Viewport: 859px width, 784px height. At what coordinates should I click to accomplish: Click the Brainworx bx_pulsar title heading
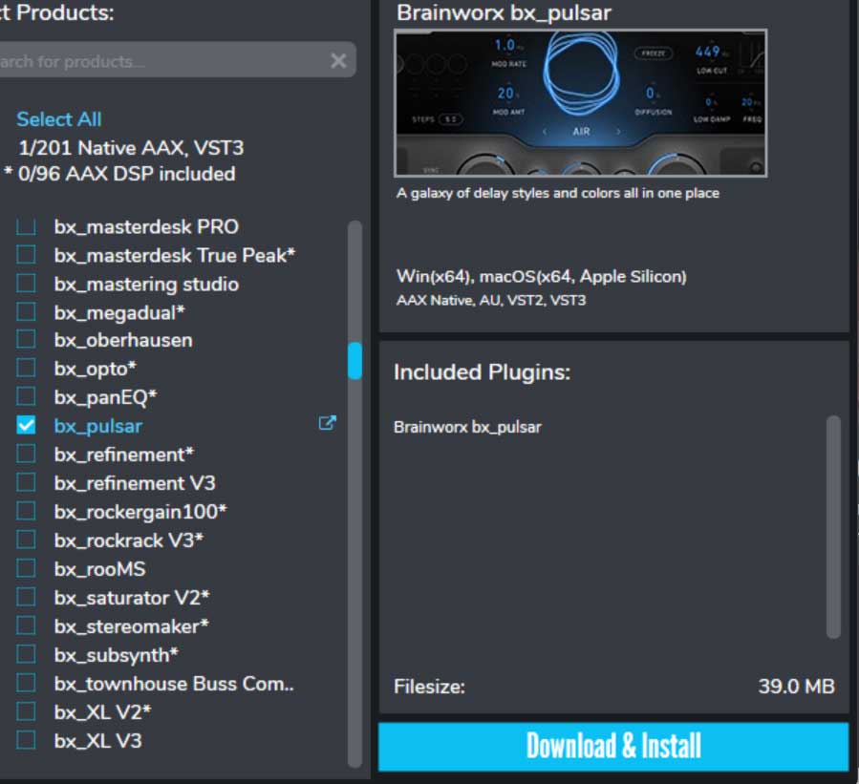click(504, 13)
